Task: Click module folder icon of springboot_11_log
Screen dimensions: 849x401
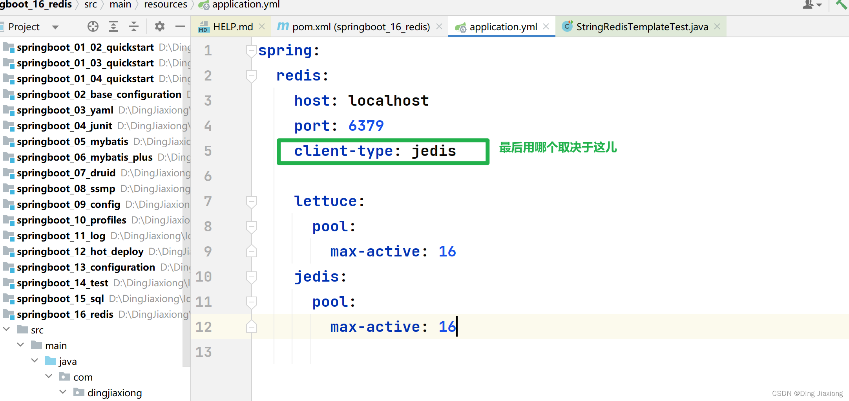Action: click(x=9, y=236)
